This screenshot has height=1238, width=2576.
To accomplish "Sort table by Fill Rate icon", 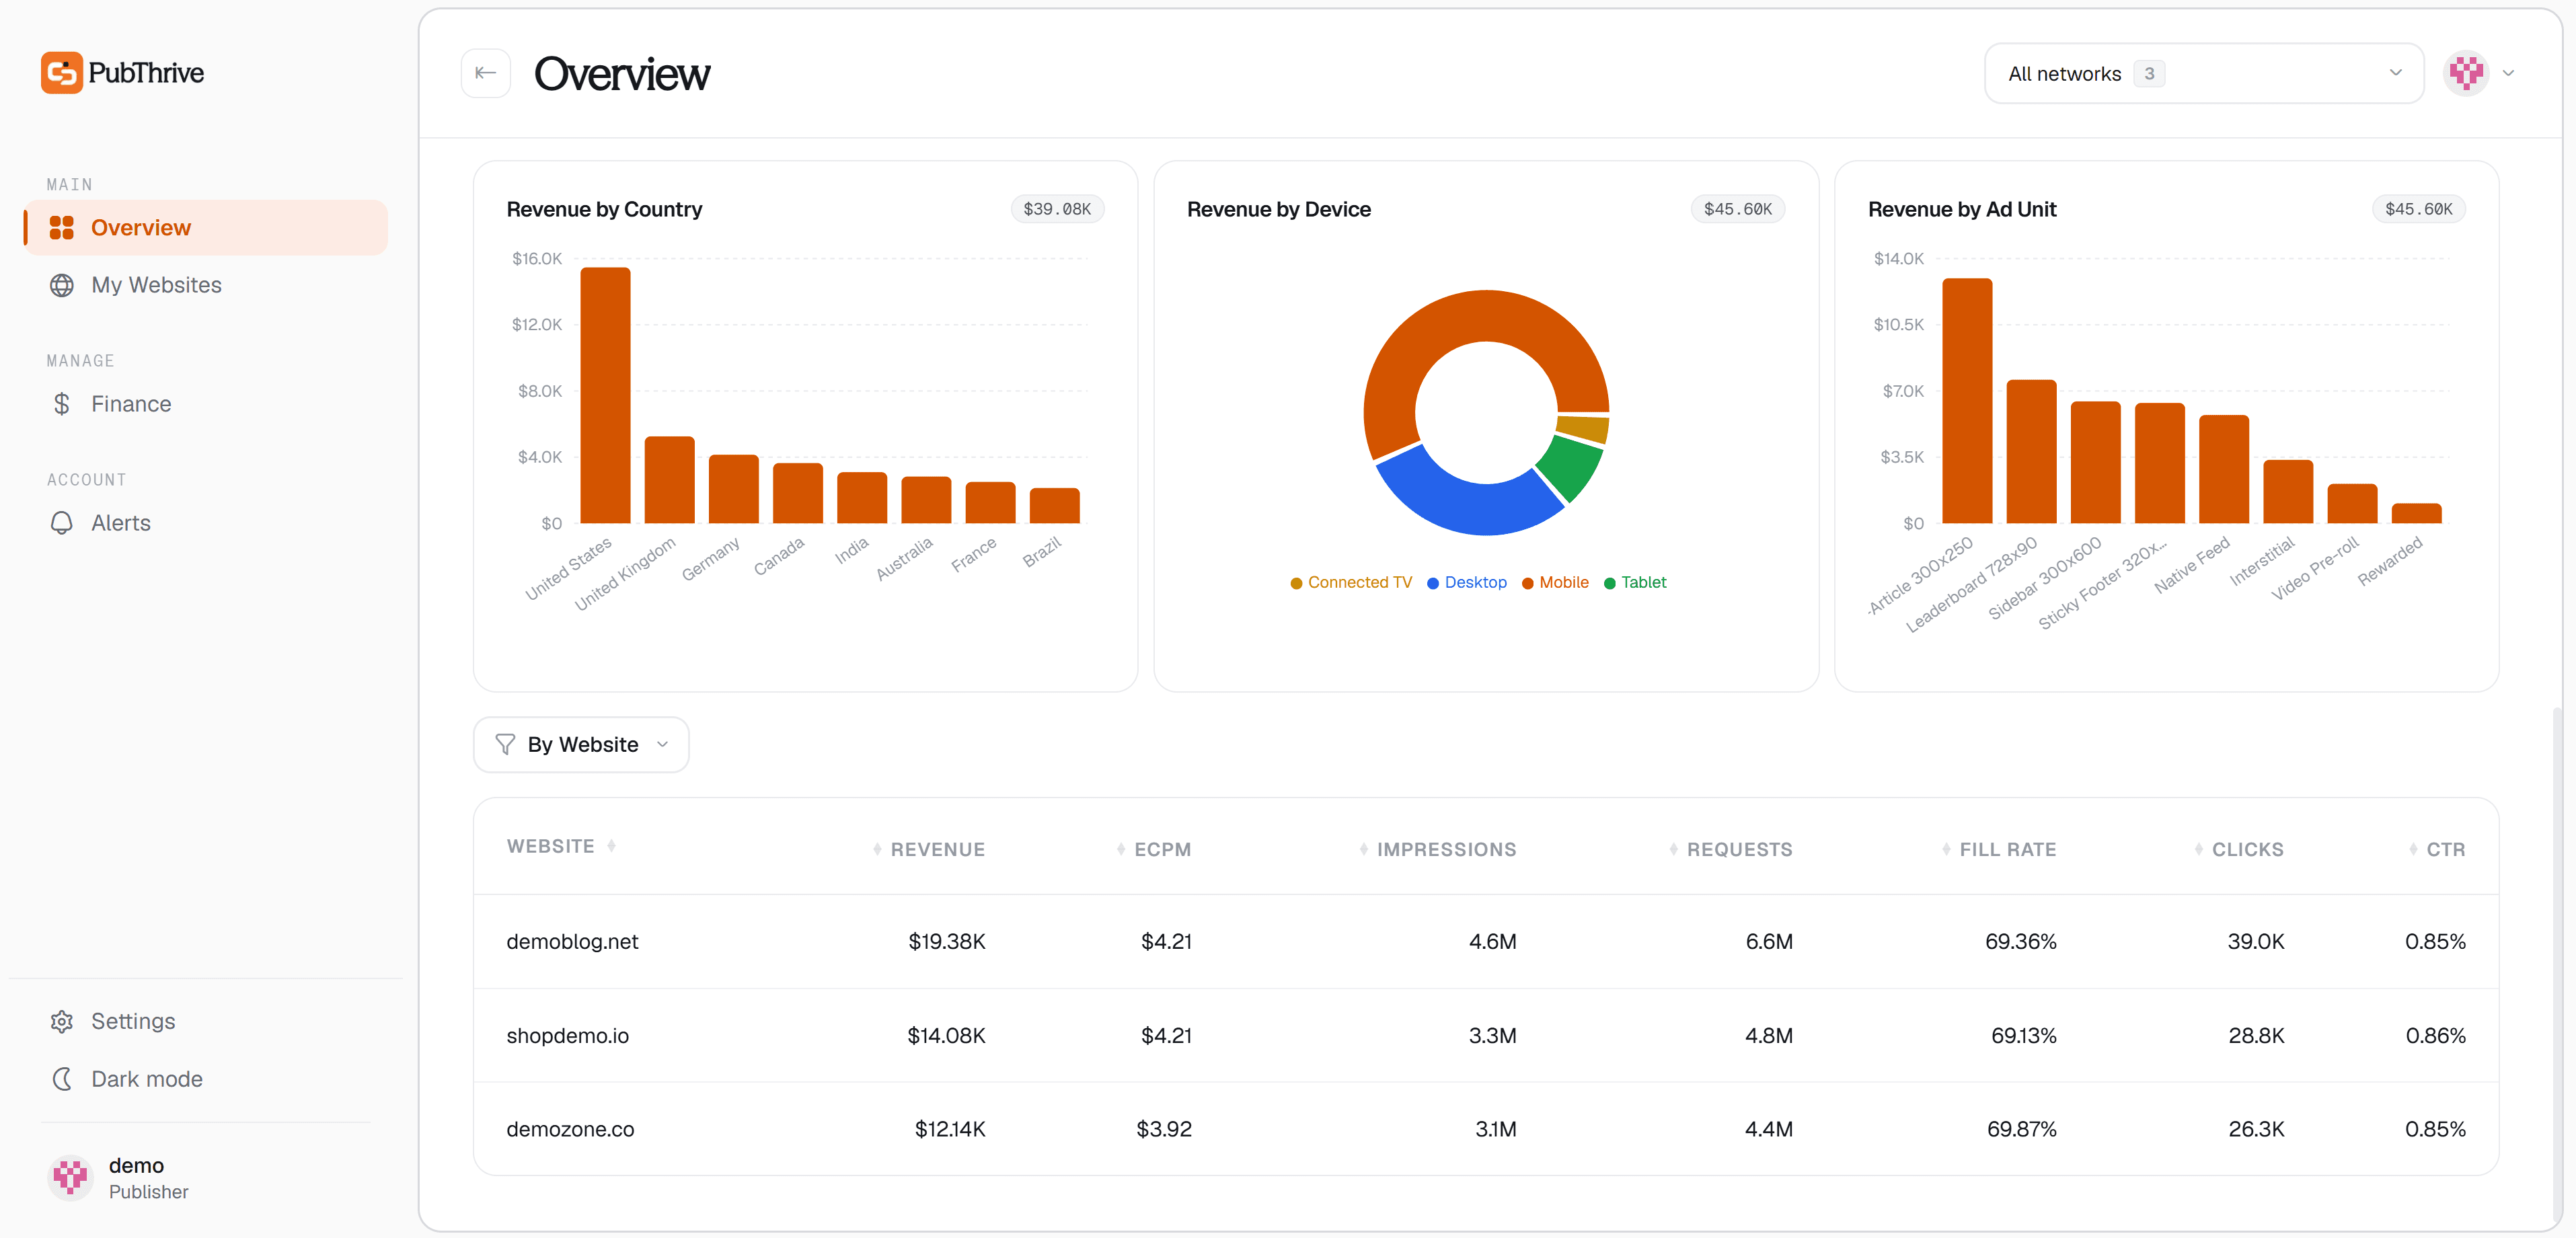I will (1946, 849).
